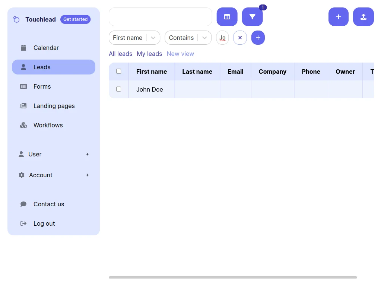This screenshot has height=286, width=381.
Task: Click the Get started badge
Action: pos(75,19)
